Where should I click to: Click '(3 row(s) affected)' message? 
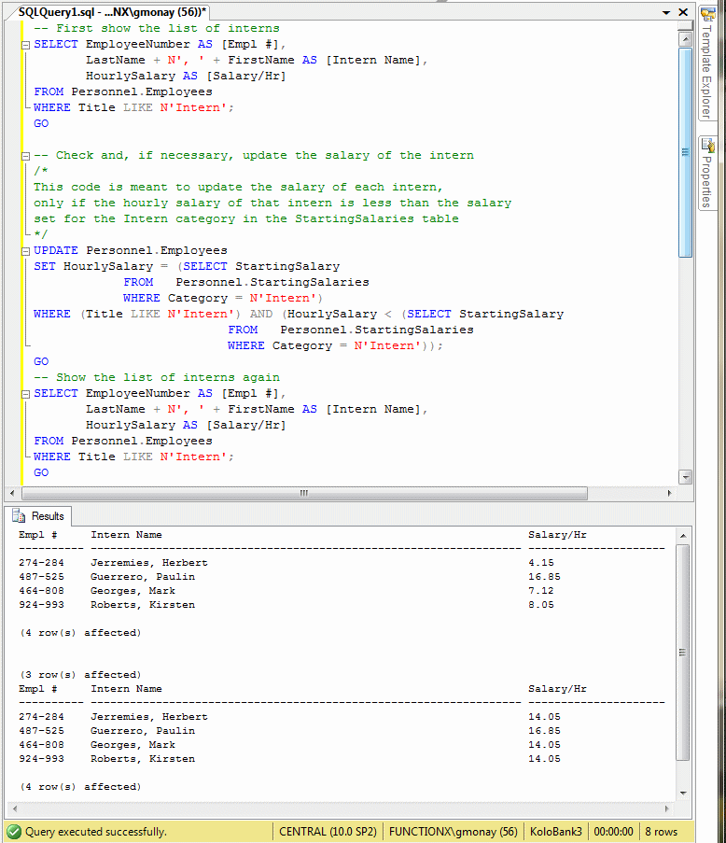pos(80,675)
